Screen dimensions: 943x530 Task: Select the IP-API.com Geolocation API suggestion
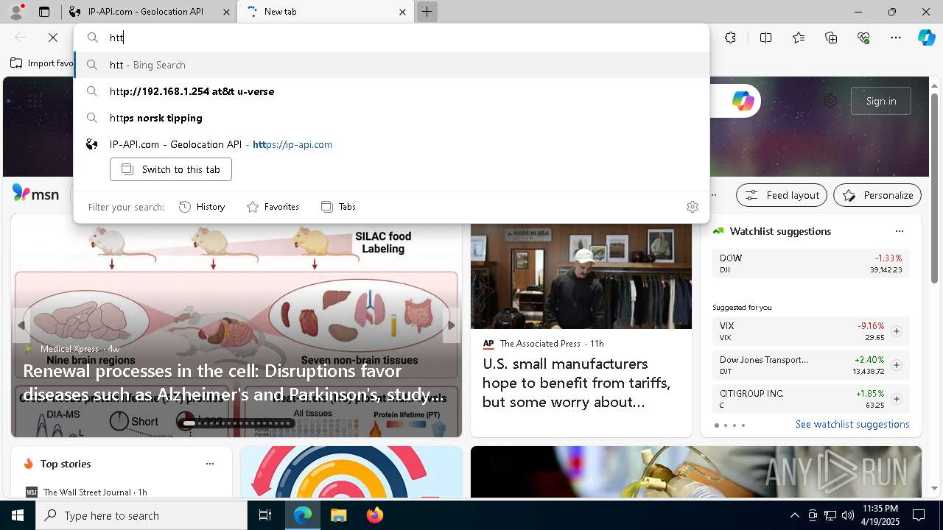(391, 144)
